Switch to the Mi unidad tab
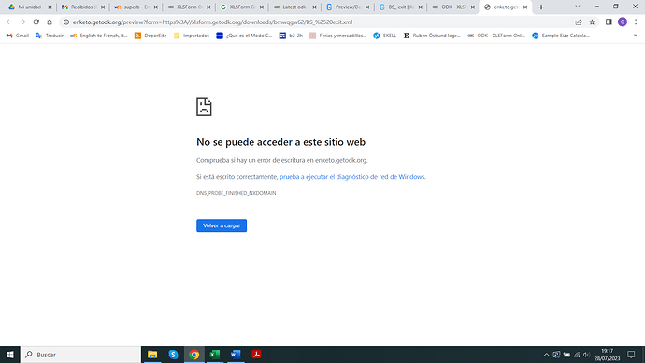The image size is (645, 363). coord(30,7)
